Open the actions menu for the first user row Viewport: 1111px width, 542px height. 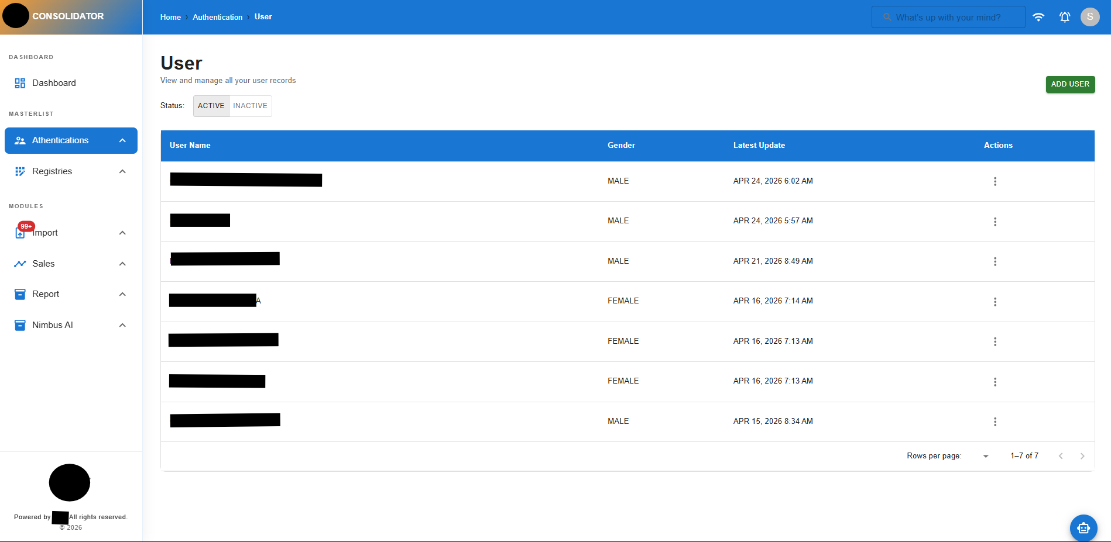click(995, 181)
